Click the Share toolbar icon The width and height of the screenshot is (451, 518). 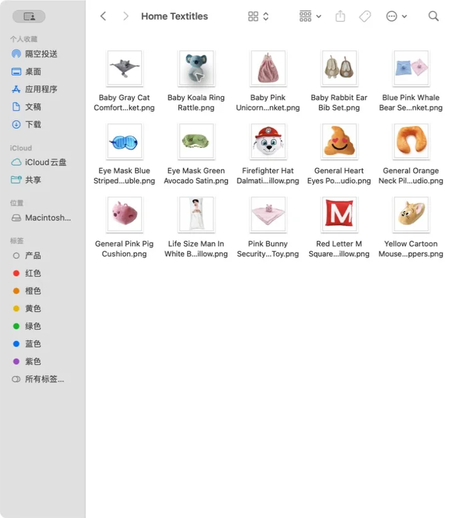(x=340, y=16)
